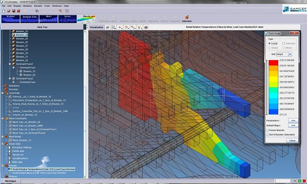Collapse the Mesh Constraints tree node

point(3,118)
